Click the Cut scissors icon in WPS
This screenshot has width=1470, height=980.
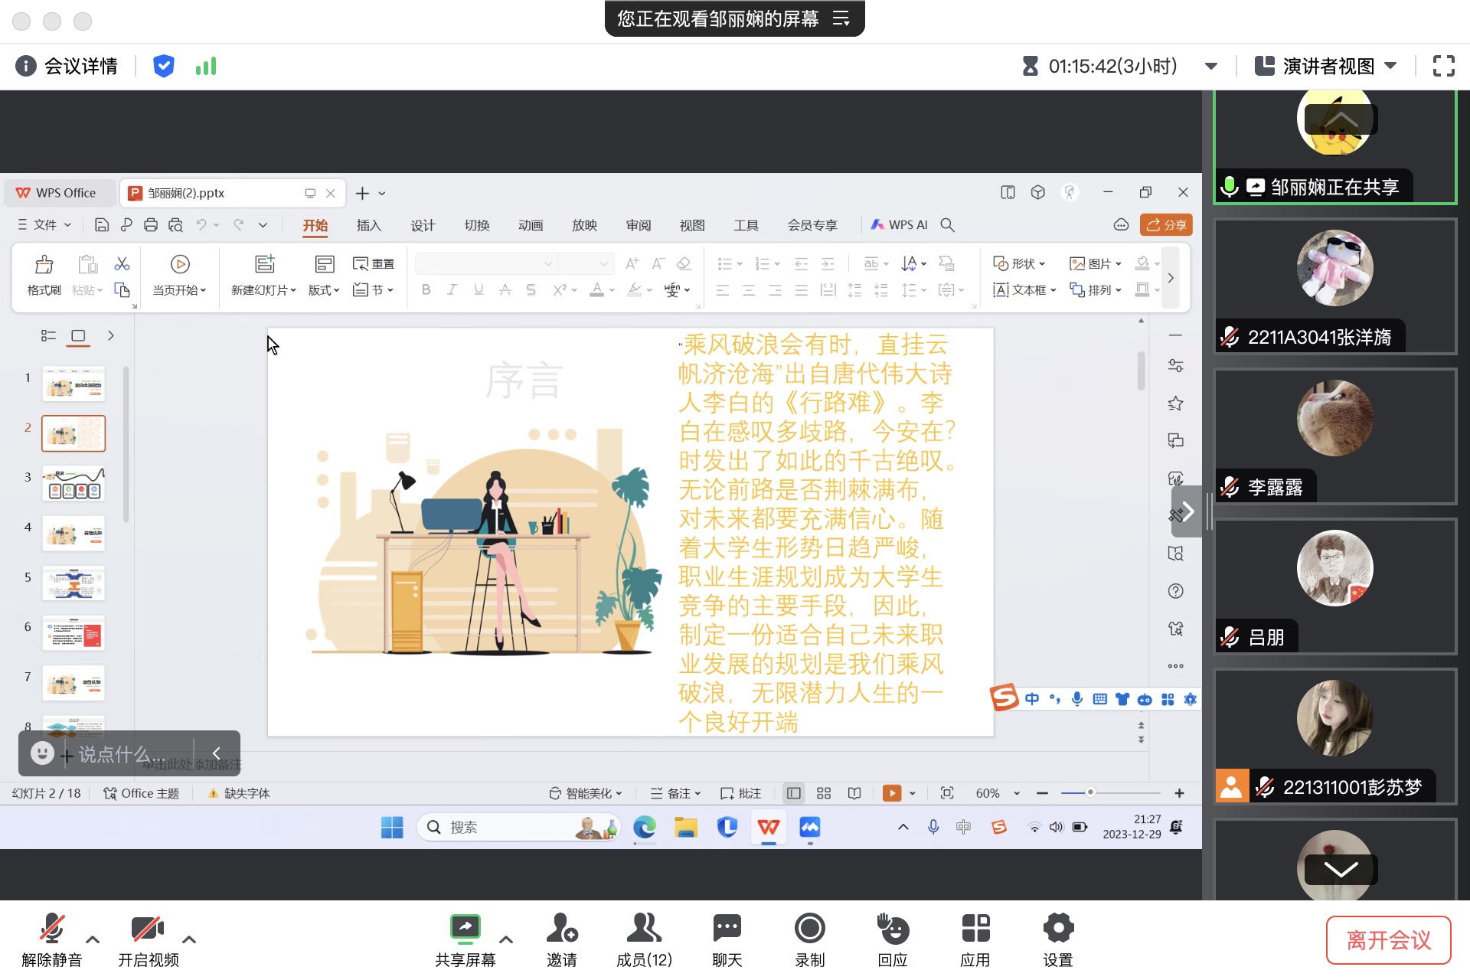pos(122,264)
